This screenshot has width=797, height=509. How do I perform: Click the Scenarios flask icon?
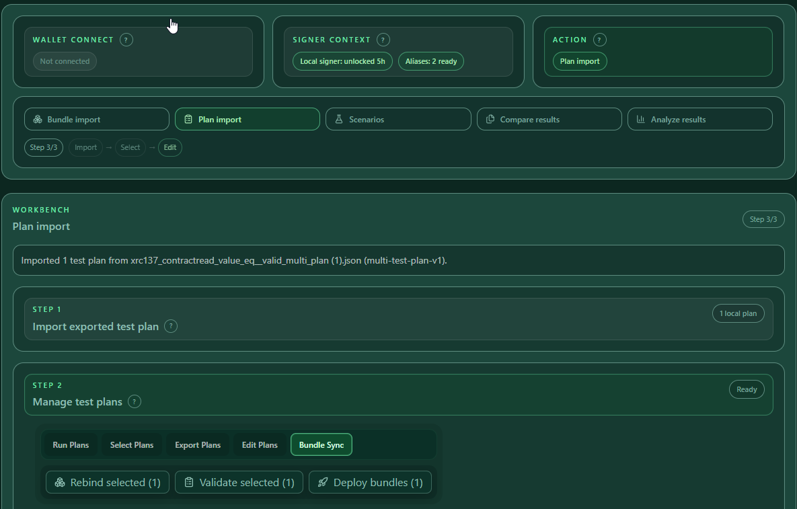(x=339, y=120)
